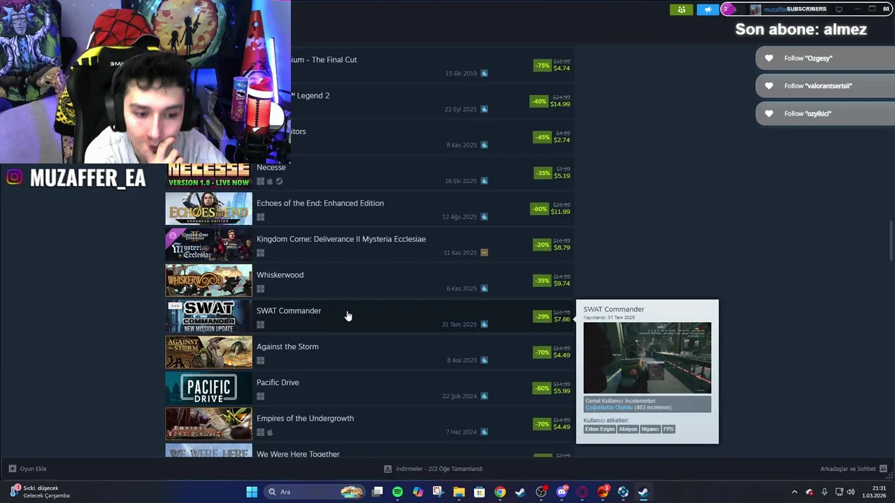Screen dimensions: 895x503
Task: Open weather widget Sıcklı. düşecek
Action: tap(41, 492)
